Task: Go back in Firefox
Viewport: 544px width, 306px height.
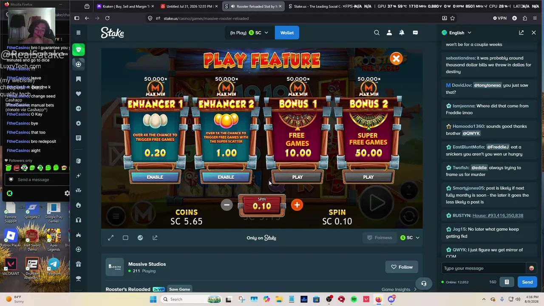Action: tap(87, 18)
